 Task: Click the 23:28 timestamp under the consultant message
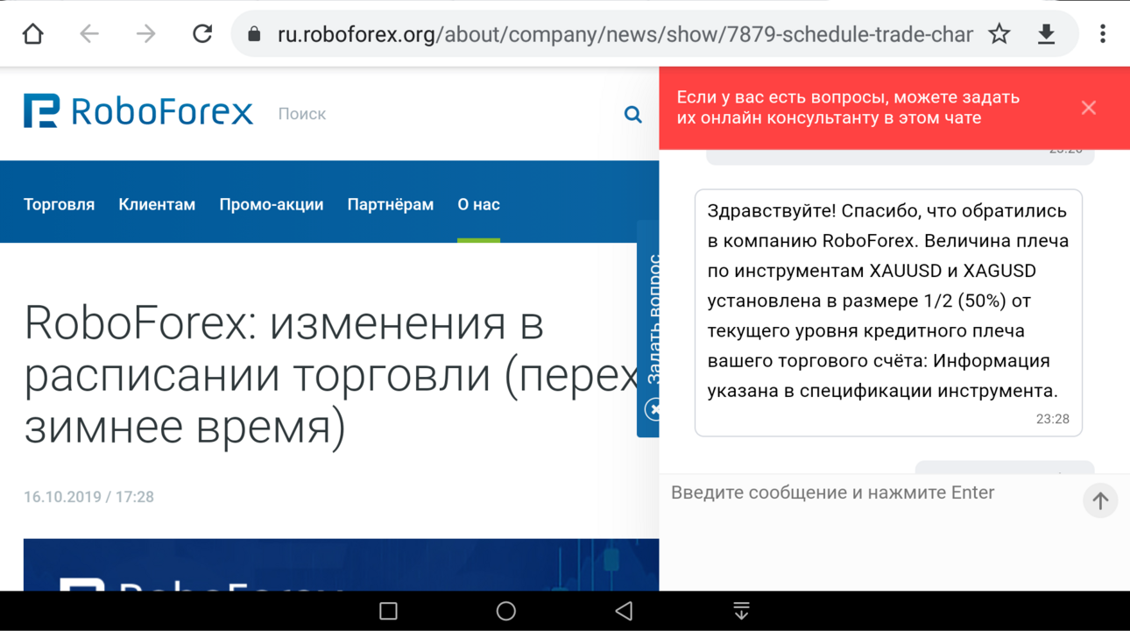tap(1052, 419)
